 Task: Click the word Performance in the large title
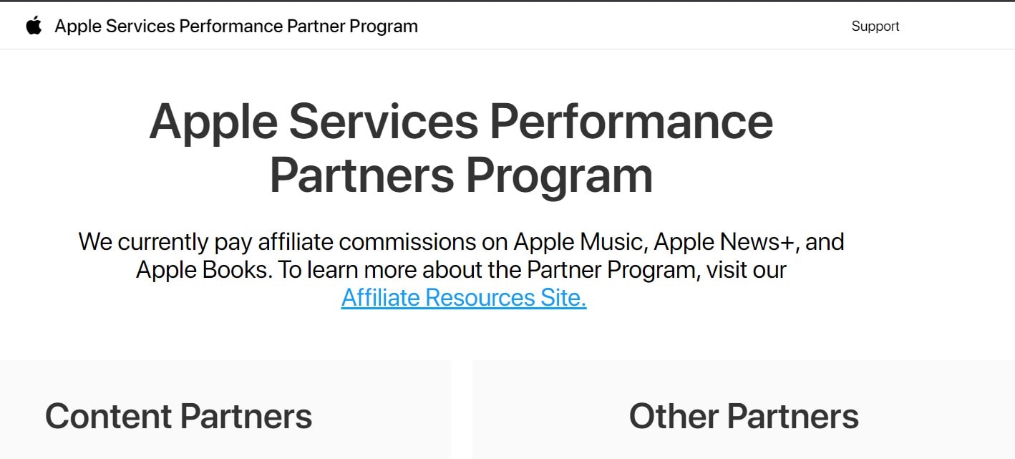click(x=631, y=121)
